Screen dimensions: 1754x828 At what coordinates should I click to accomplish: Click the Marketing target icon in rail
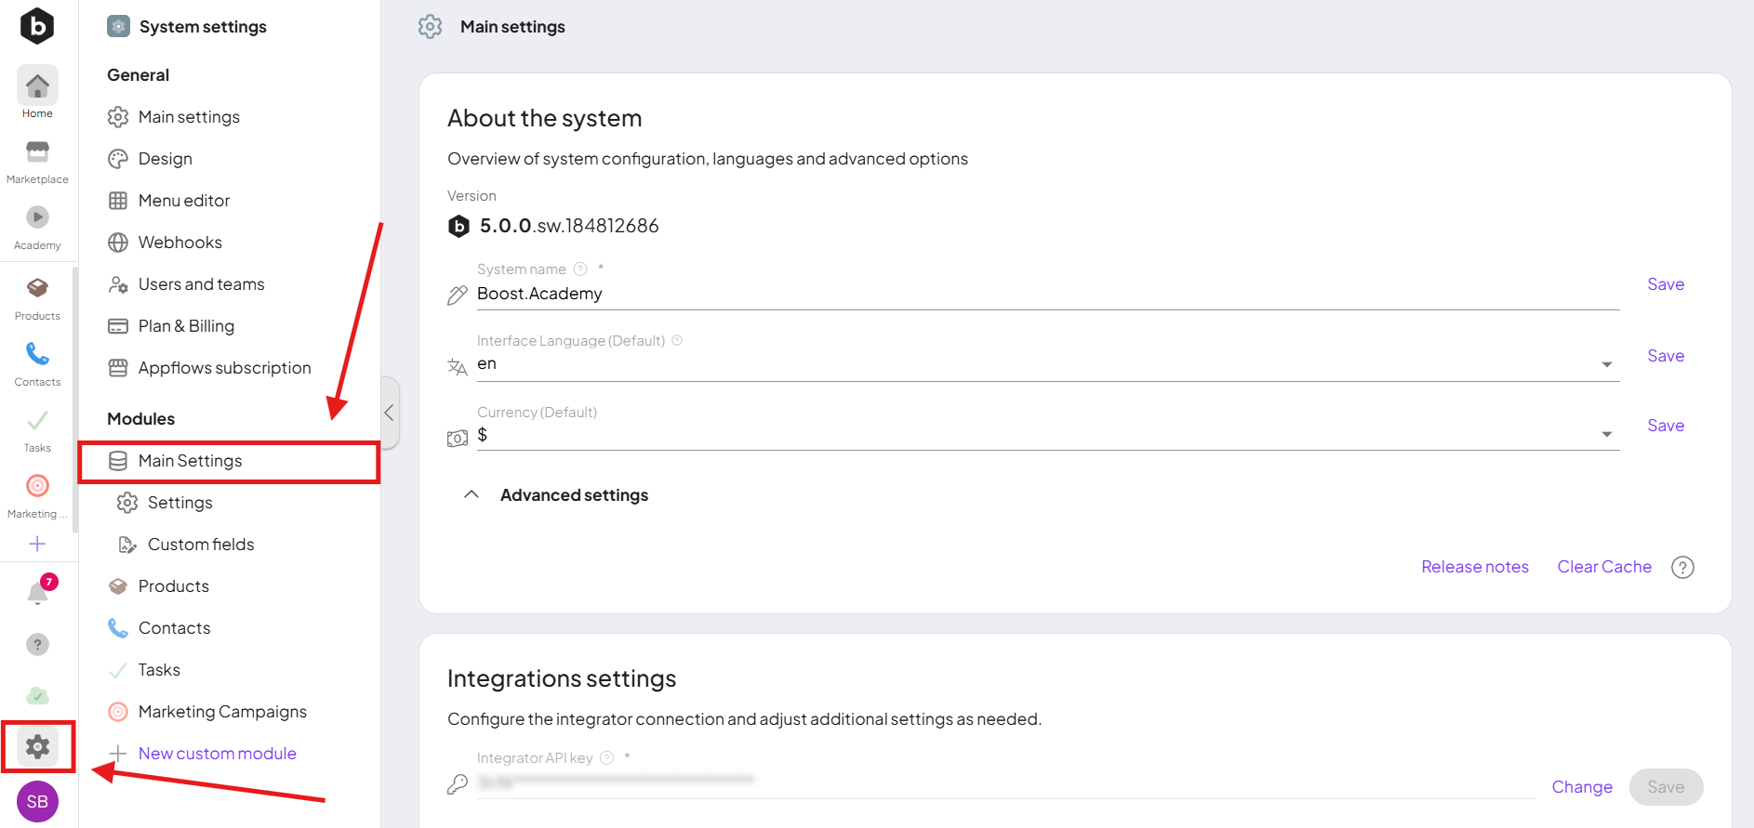coord(37,486)
